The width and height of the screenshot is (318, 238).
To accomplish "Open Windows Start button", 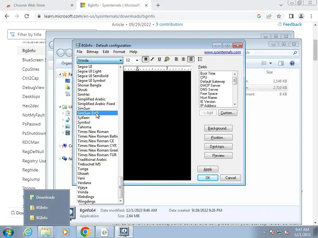I will 8,232.
